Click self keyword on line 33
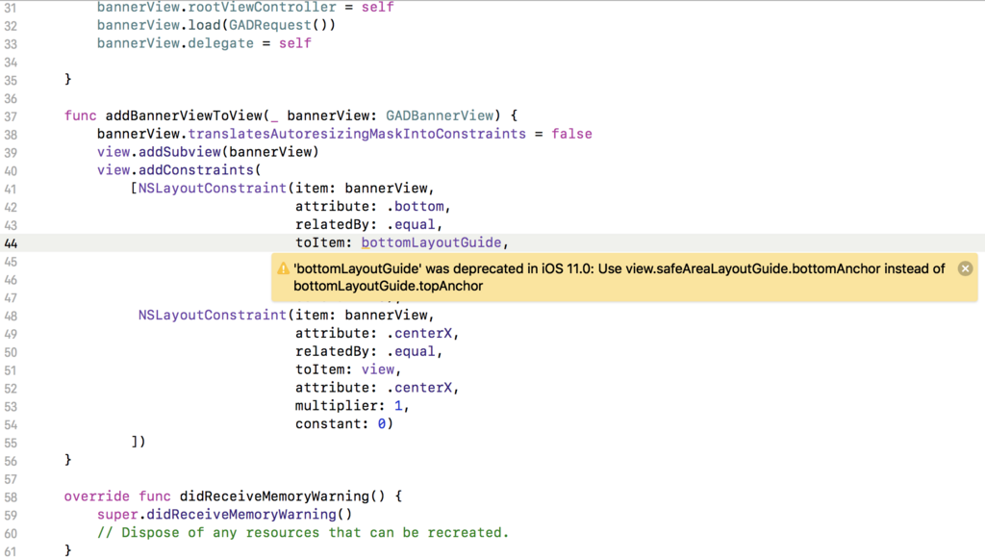 click(295, 43)
